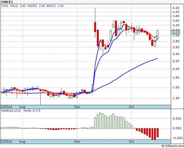Click the final red MACD histogram bar
The height and width of the screenshot is (148, 184).
click(x=157, y=133)
